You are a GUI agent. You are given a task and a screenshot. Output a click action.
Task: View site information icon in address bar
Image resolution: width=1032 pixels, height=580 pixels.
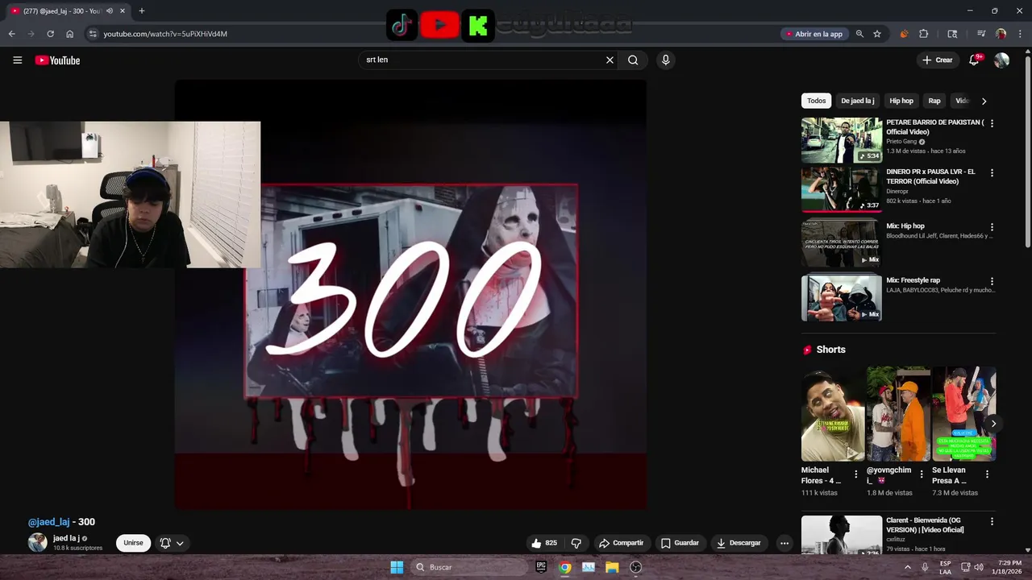pyautogui.click(x=93, y=34)
